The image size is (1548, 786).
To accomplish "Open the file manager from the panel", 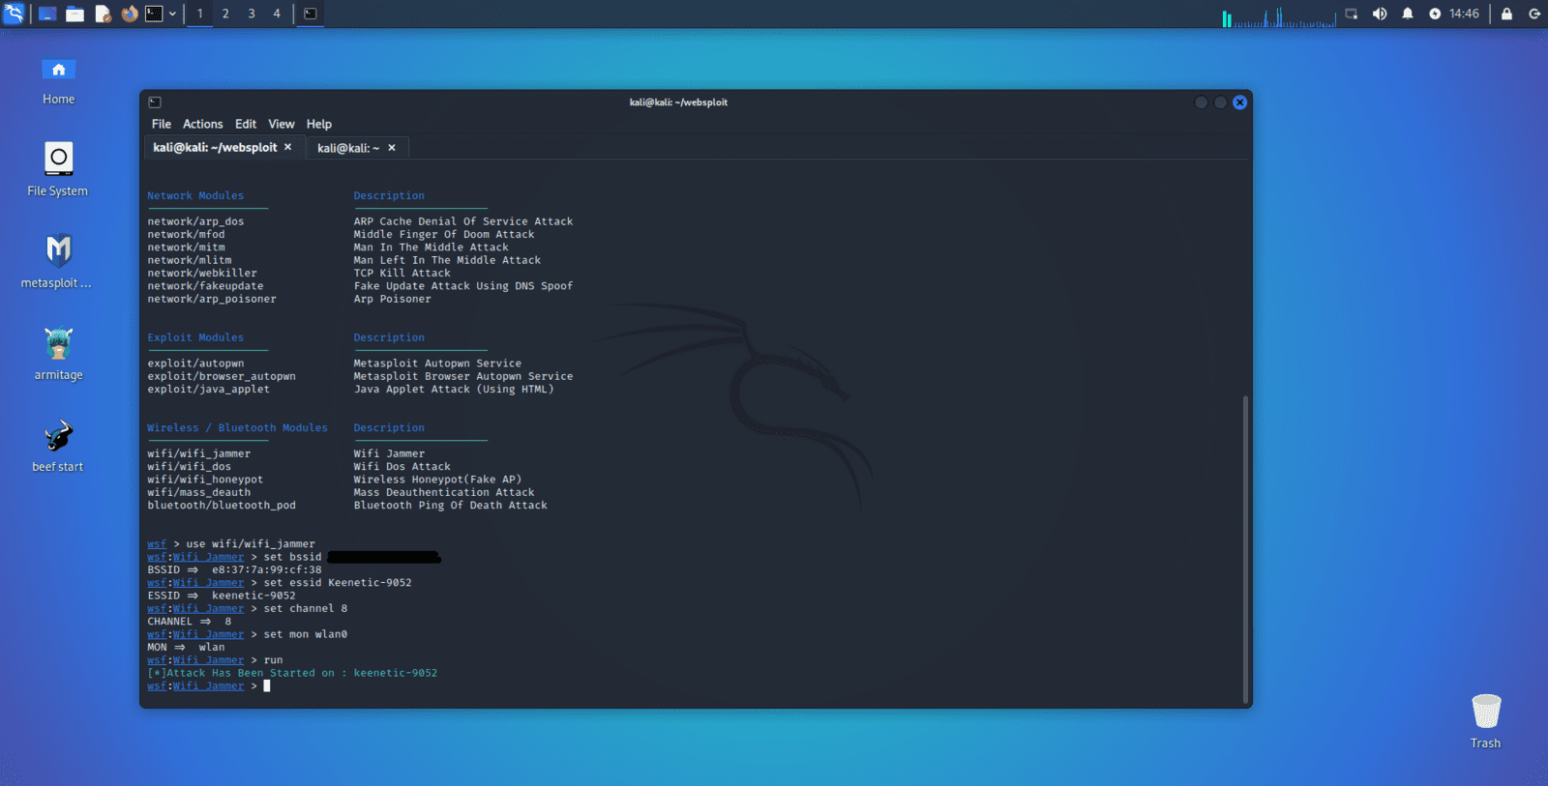I will tap(74, 14).
